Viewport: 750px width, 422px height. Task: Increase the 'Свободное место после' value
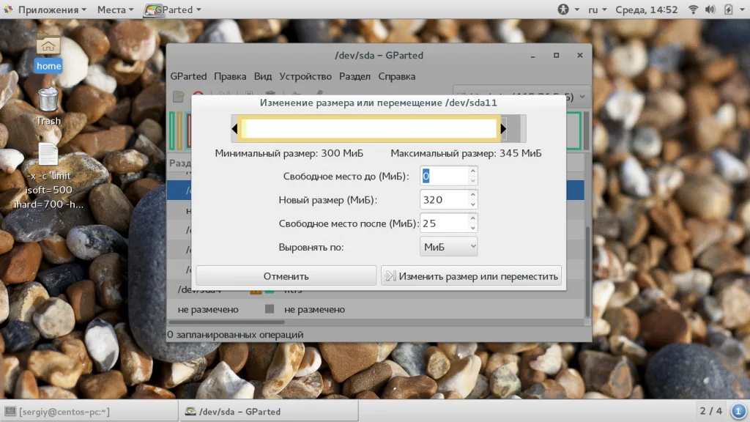coord(472,218)
